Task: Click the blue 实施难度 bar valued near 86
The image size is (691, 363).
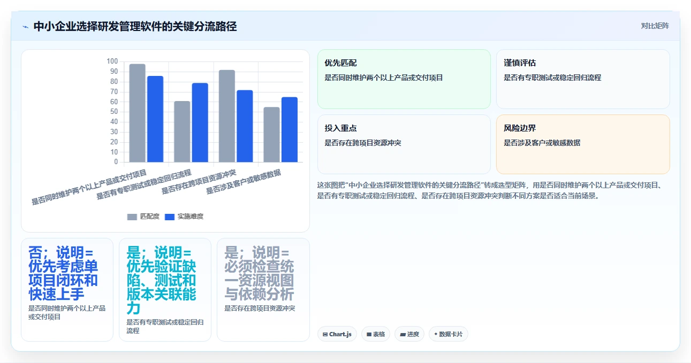Action: [155, 119]
